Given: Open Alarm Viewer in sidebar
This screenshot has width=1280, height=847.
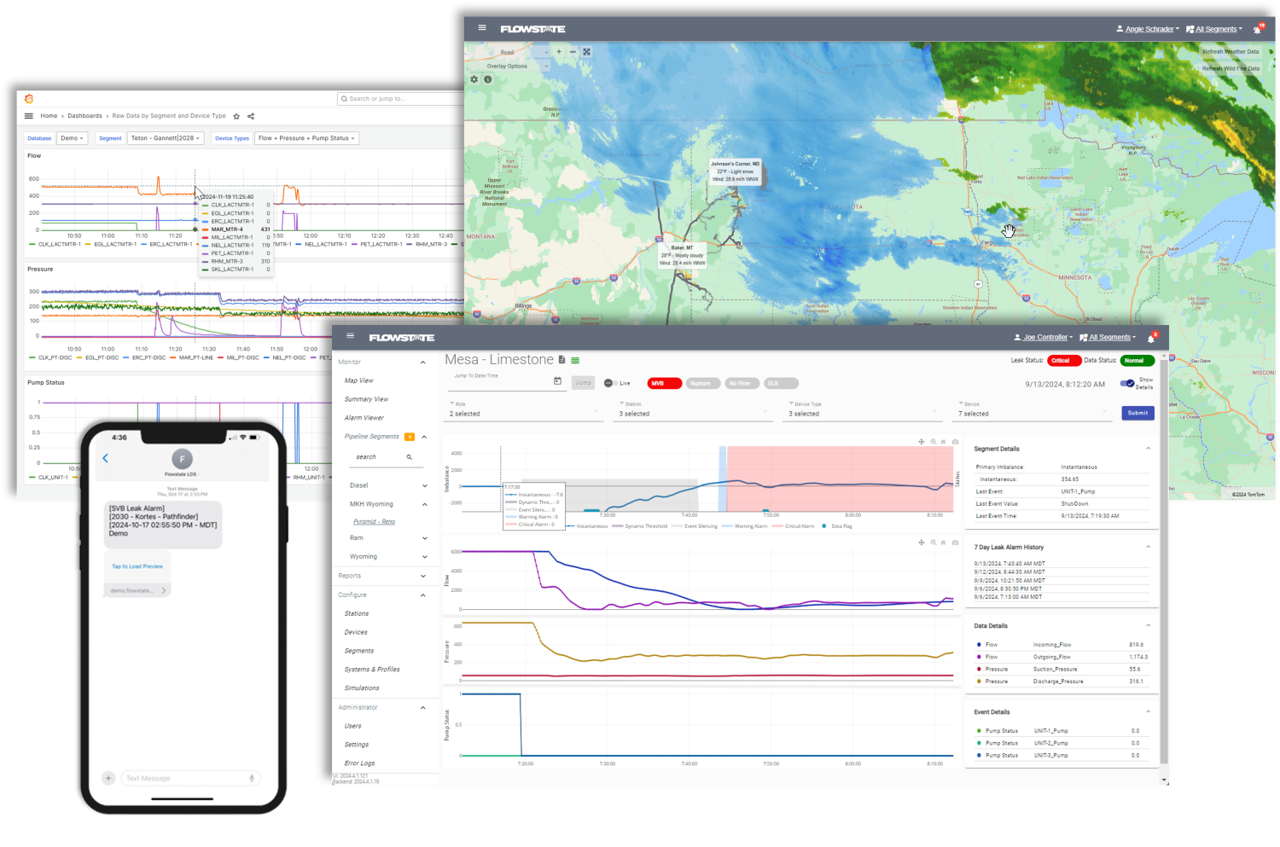Looking at the screenshot, I should point(364,418).
